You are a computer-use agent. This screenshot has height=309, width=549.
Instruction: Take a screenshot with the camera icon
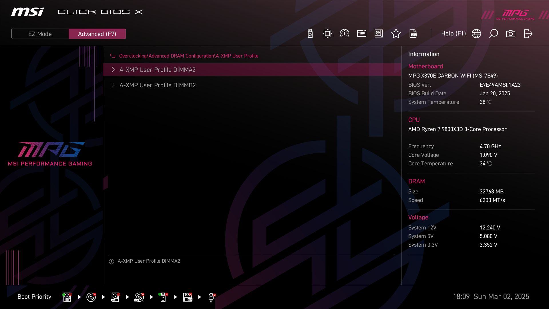point(510,34)
